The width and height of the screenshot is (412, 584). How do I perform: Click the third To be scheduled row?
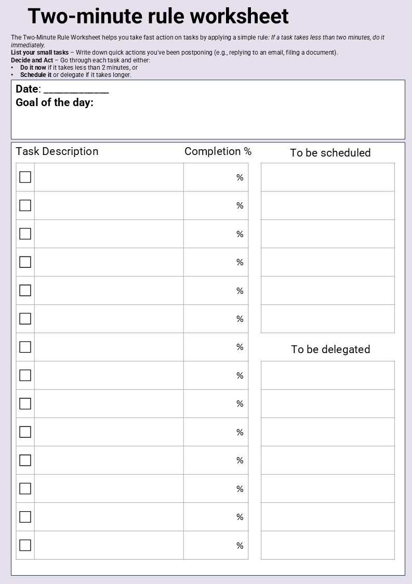tap(327, 234)
